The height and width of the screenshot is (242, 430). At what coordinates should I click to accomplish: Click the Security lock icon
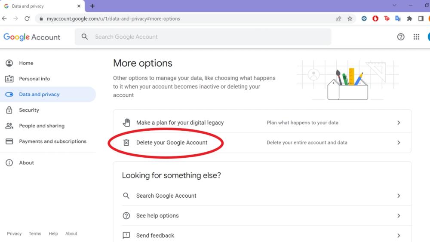click(9, 110)
